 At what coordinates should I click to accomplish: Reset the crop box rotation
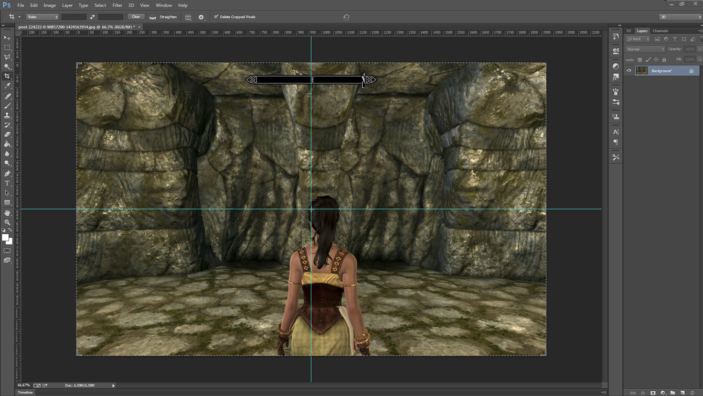click(x=346, y=17)
